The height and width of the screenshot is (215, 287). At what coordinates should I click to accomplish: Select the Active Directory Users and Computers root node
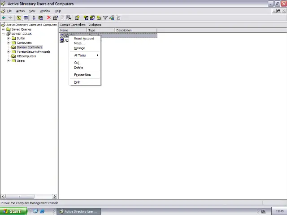tap(31, 25)
